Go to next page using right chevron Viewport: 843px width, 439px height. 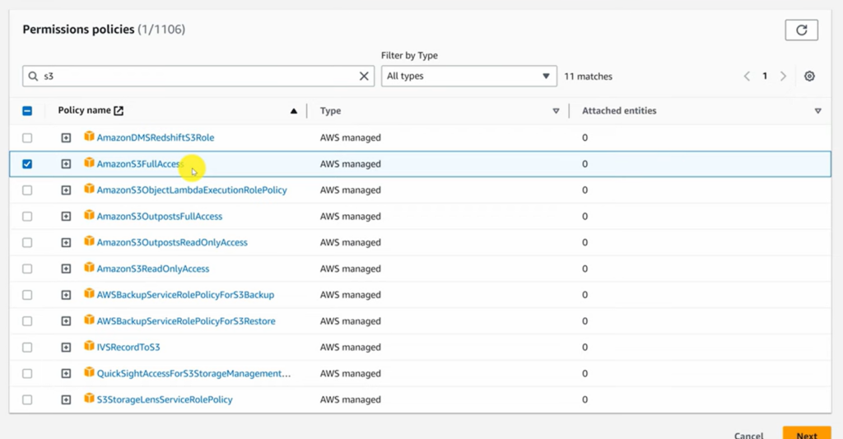(783, 76)
